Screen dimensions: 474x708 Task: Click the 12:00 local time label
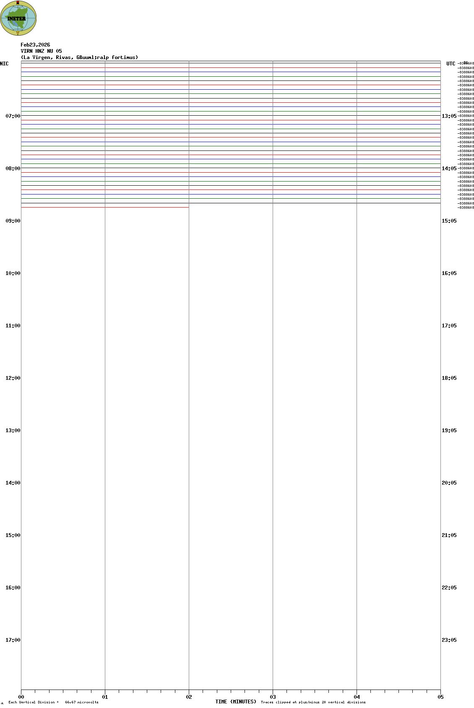pos(13,378)
